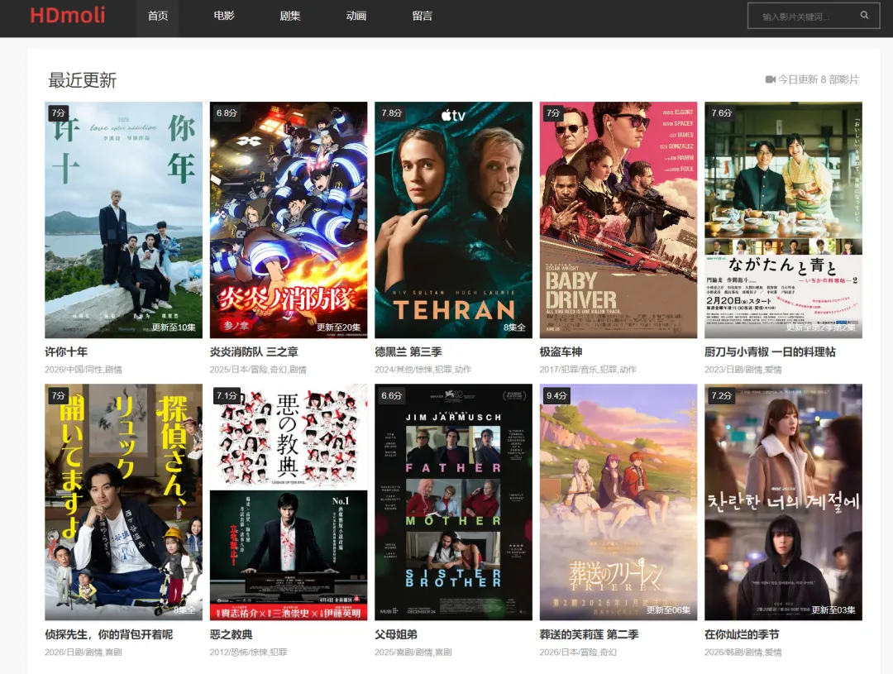Screen dimensions: 893x674
Task: Open the Frieren season two poster
Action: 618,502
